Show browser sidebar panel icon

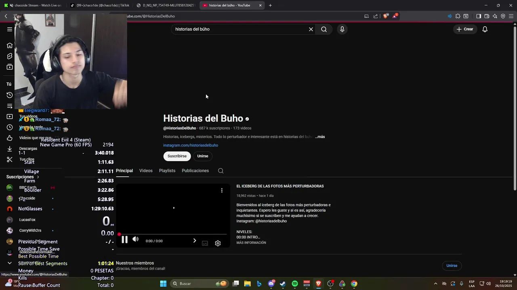coord(478,16)
